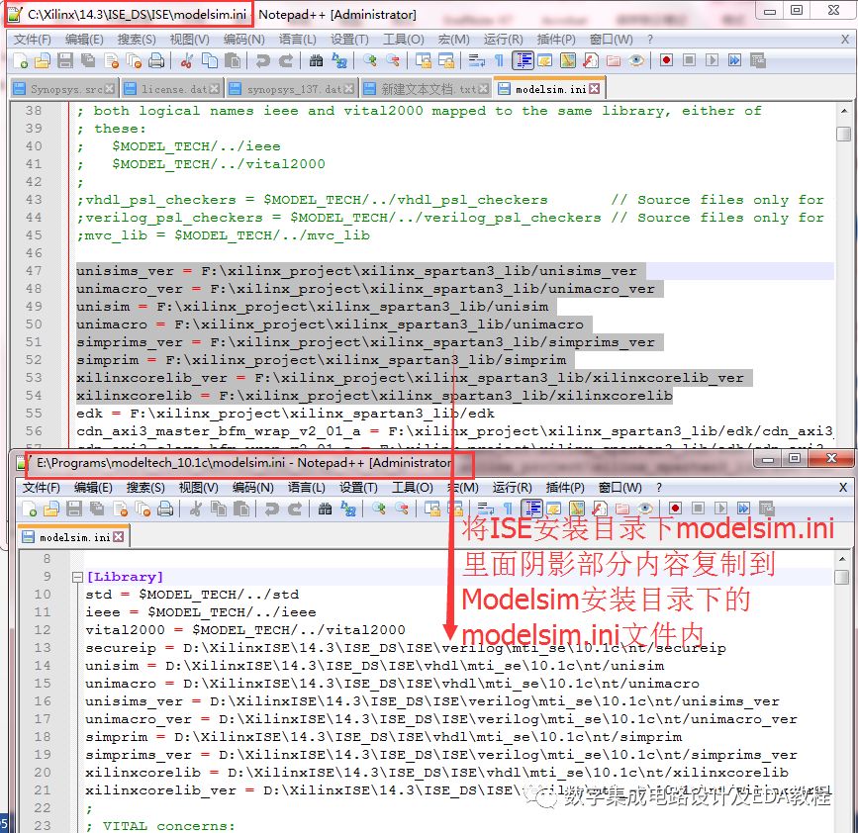Image resolution: width=858 pixels, height=833 pixels.
Task: Open 搜索(S) menu in upper window
Action: 137,40
